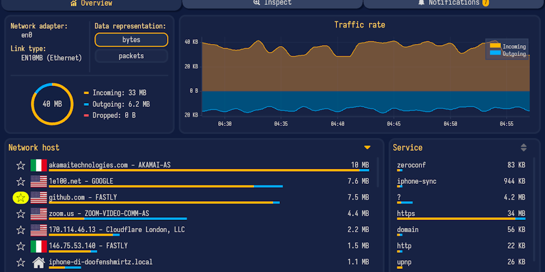Click Network host list scrollbar
This screenshot has width=545, height=272.
378,173
